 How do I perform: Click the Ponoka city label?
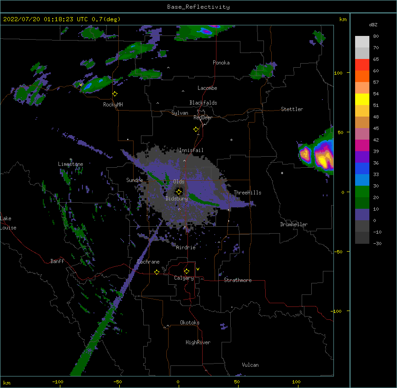pos(221,63)
